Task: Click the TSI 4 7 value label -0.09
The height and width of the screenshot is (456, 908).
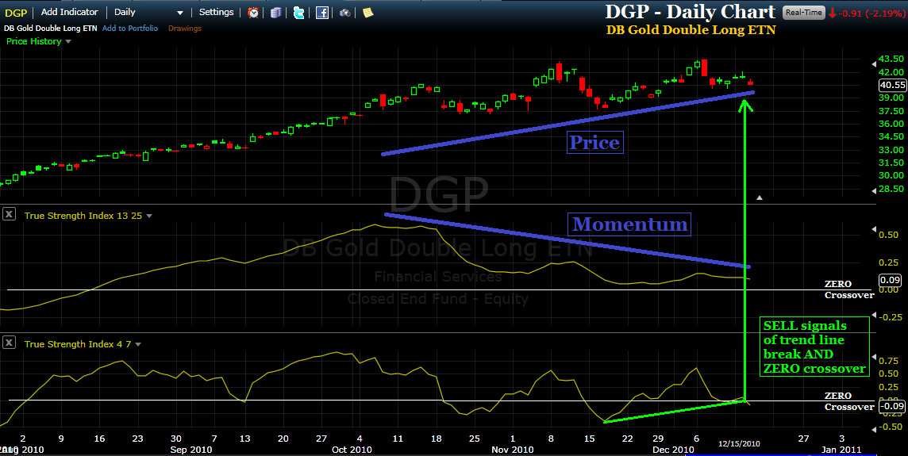Action: [x=892, y=406]
